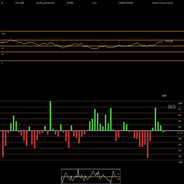Screen dimensions: 184x184
Task: Click the longest red bar at far left
Action: click(3, 144)
